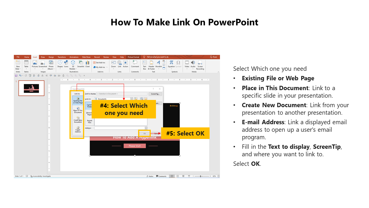Click Accessibility: Investigate in status bar
This screenshot has height=208, width=369.
[40, 176]
